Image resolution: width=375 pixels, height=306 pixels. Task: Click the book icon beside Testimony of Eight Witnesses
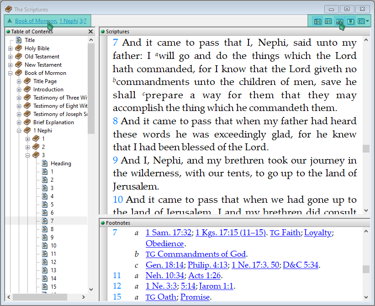[27, 106]
